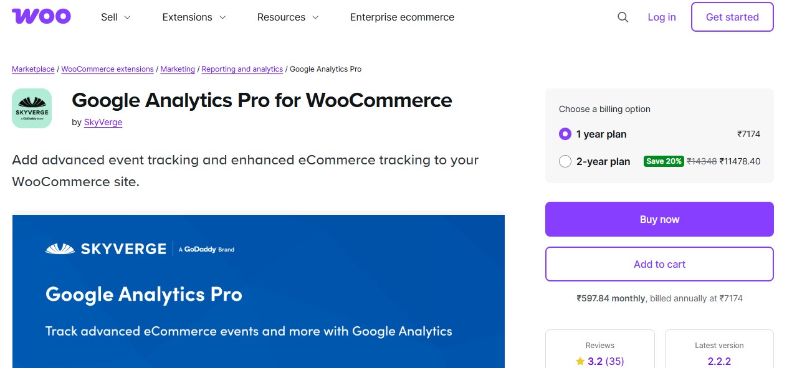Select the 1 year plan option
Image resolution: width=797 pixels, height=368 pixels.
coord(565,134)
